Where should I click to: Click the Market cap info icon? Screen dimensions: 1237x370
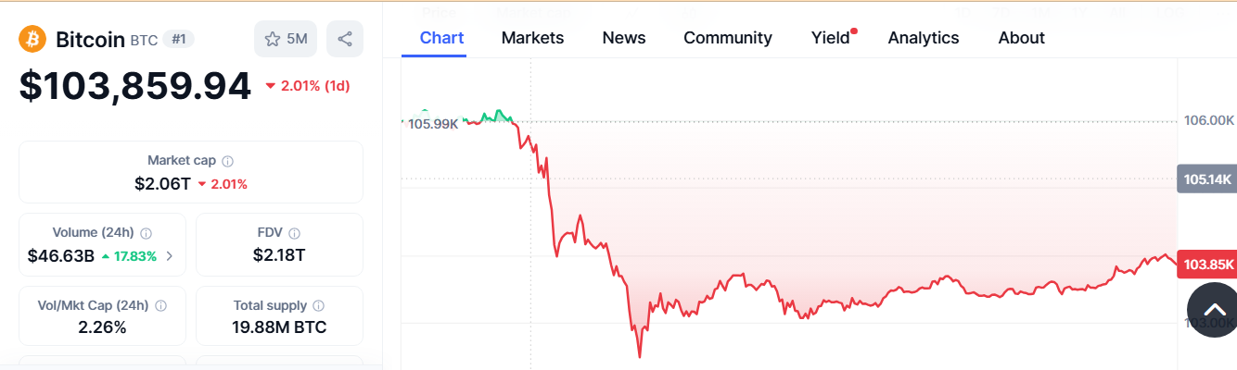tap(228, 161)
